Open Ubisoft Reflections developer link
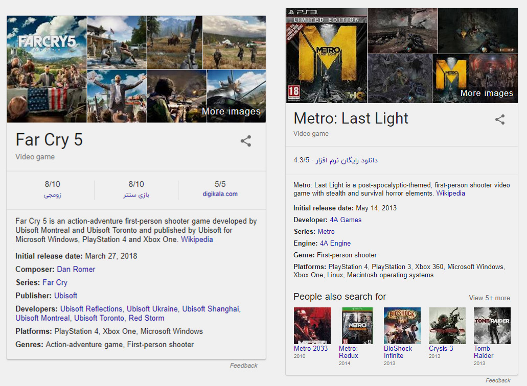Screen dimensions: 527x386 [x=91, y=309]
